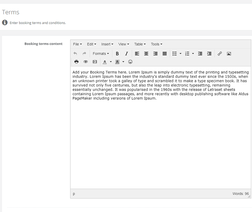
Task: Open the Table menu
Action: (140, 44)
